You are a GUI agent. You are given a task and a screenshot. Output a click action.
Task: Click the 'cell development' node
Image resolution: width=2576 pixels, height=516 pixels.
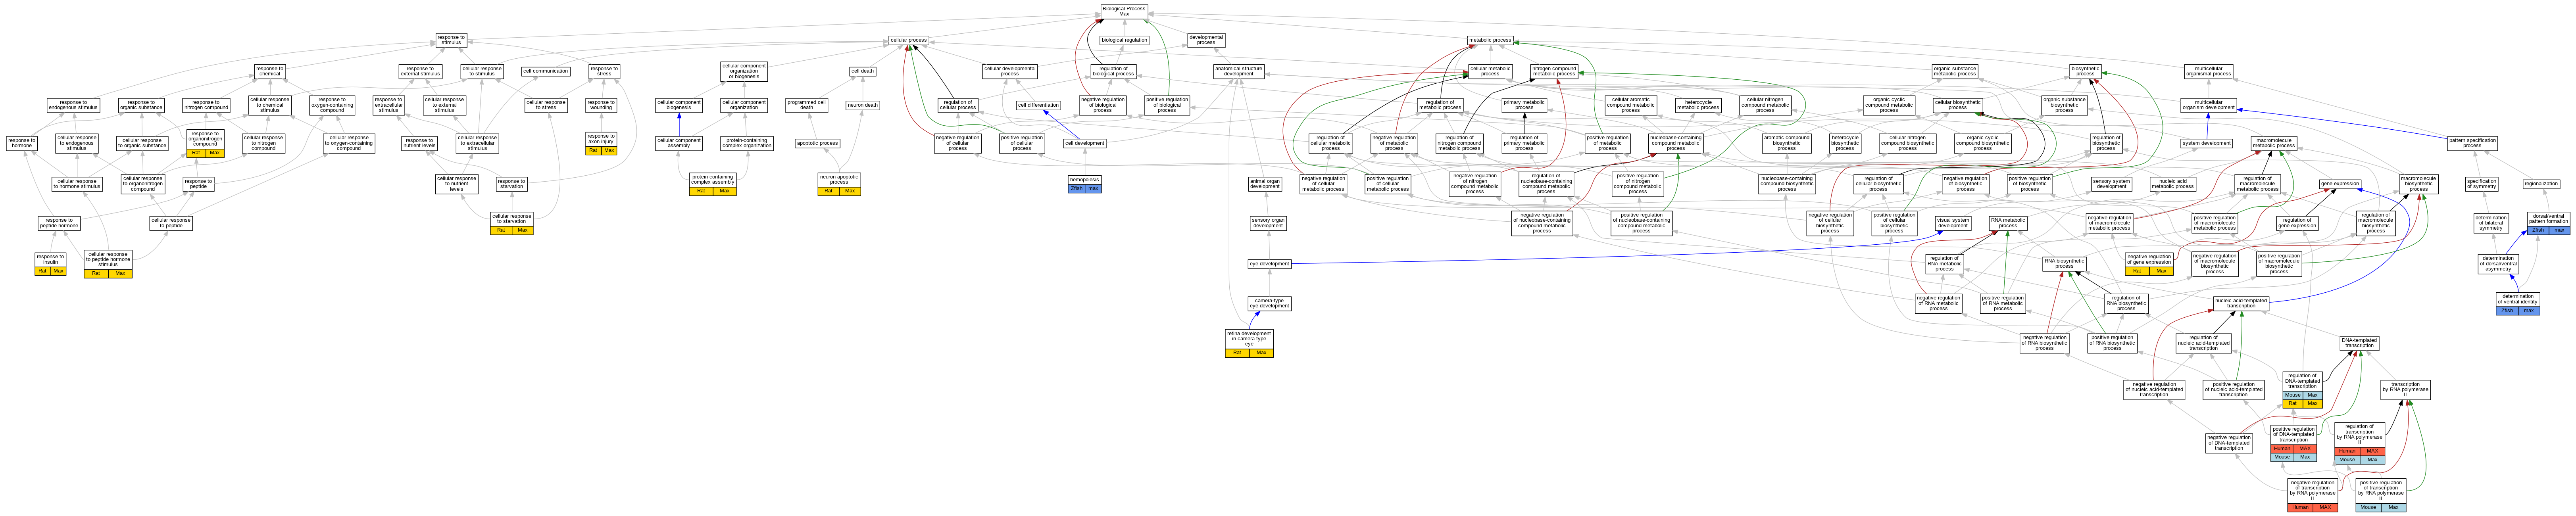1085,143
